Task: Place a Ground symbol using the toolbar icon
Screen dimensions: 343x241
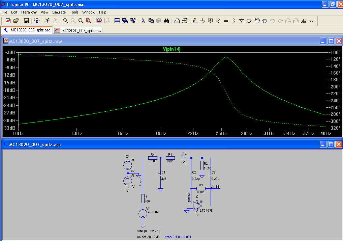Action: [x=203, y=21]
